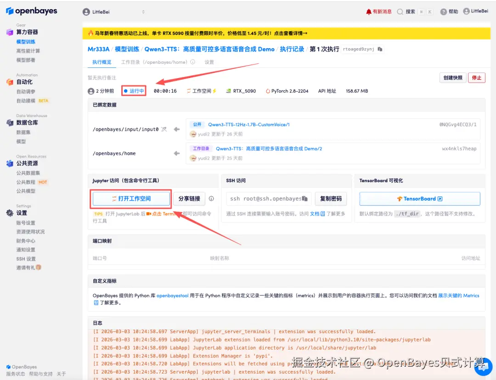Click the 自动化 sidebar icon
Image resolution: width=496 pixels, height=380 pixels.
(x=10, y=82)
